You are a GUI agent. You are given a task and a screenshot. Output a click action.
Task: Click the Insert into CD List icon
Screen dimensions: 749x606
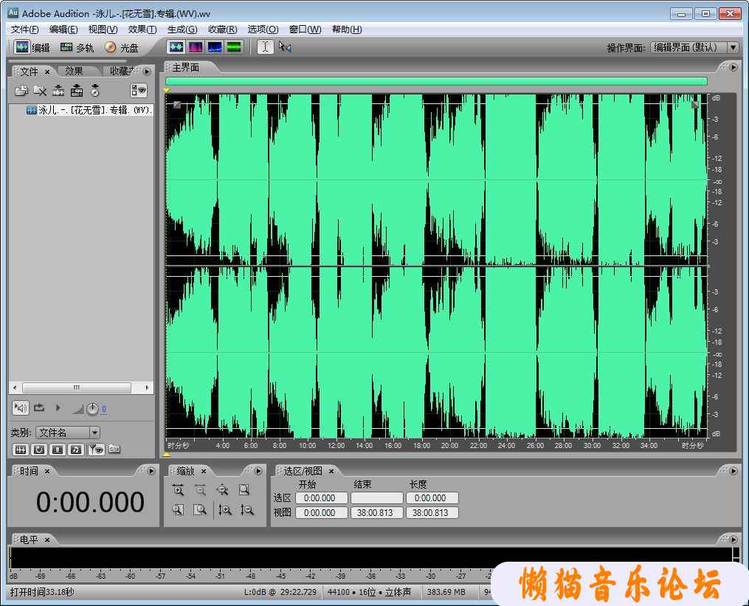click(x=95, y=90)
